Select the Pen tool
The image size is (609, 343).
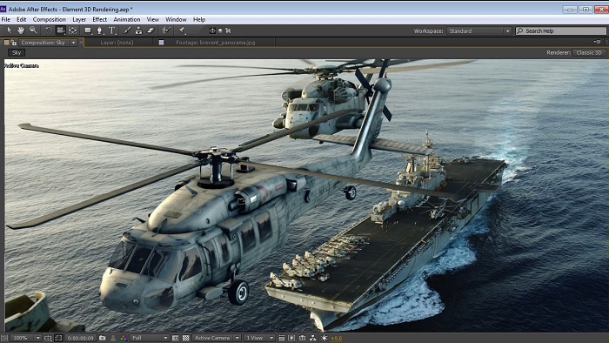point(100,30)
